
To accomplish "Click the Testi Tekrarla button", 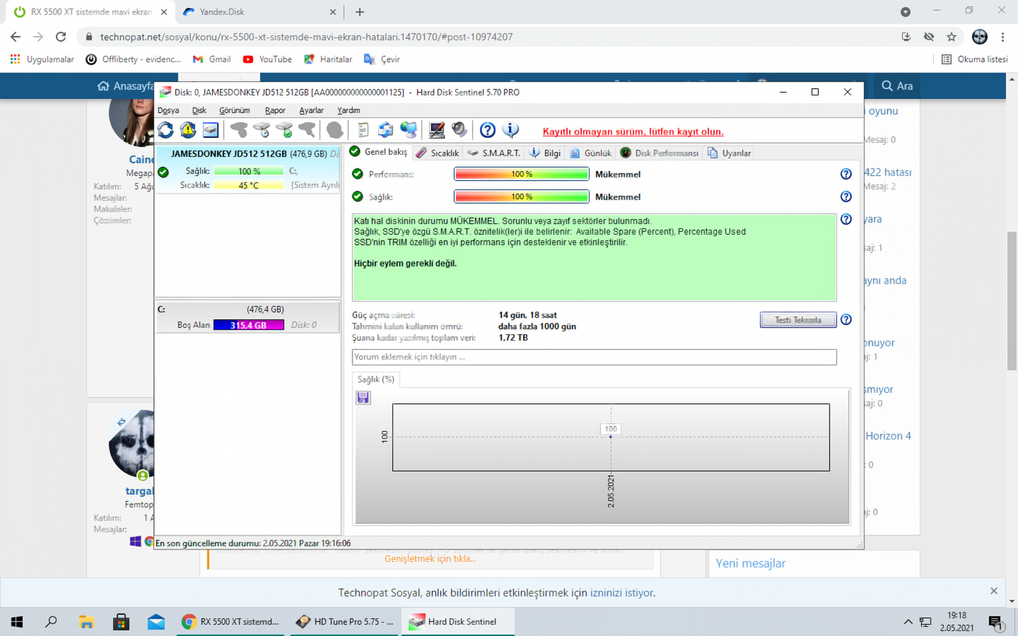I will click(798, 320).
